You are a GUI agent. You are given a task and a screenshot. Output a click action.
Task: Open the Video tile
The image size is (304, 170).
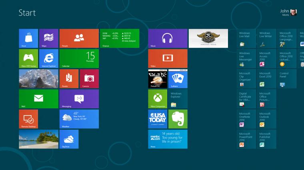[x=168, y=59]
